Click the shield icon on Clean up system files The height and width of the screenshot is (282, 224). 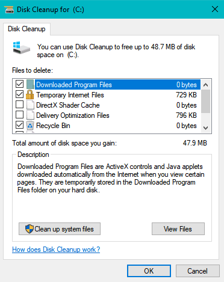click(30, 229)
